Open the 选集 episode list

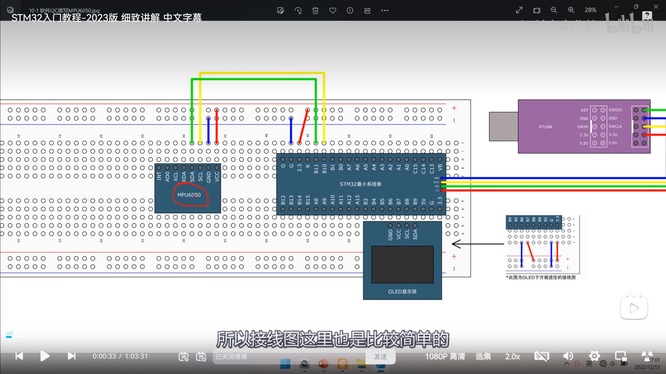(x=483, y=356)
